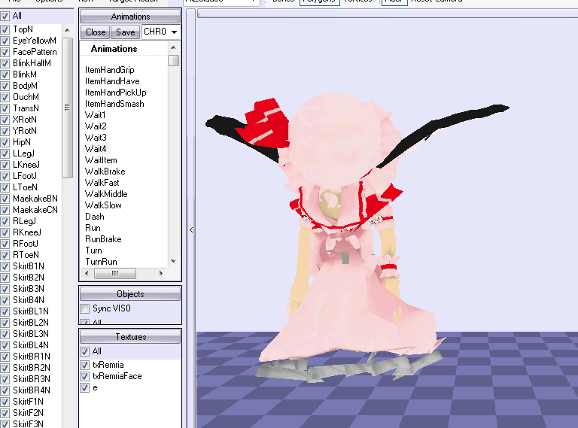The image size is (578, 428).
Task: Toggle the SkirtBR4N bone checkbox
Action: [x=5, y=390]
